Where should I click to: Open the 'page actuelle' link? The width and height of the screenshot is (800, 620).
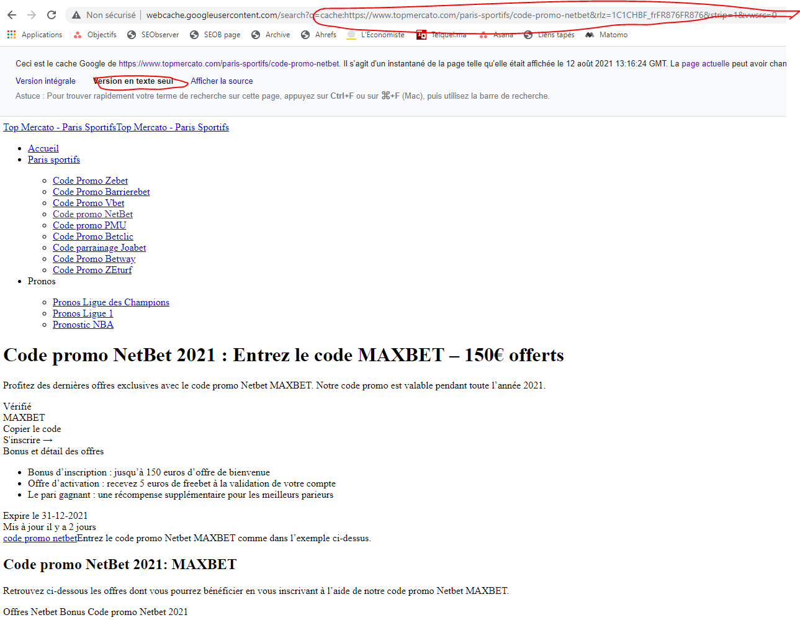click(705, 63)
